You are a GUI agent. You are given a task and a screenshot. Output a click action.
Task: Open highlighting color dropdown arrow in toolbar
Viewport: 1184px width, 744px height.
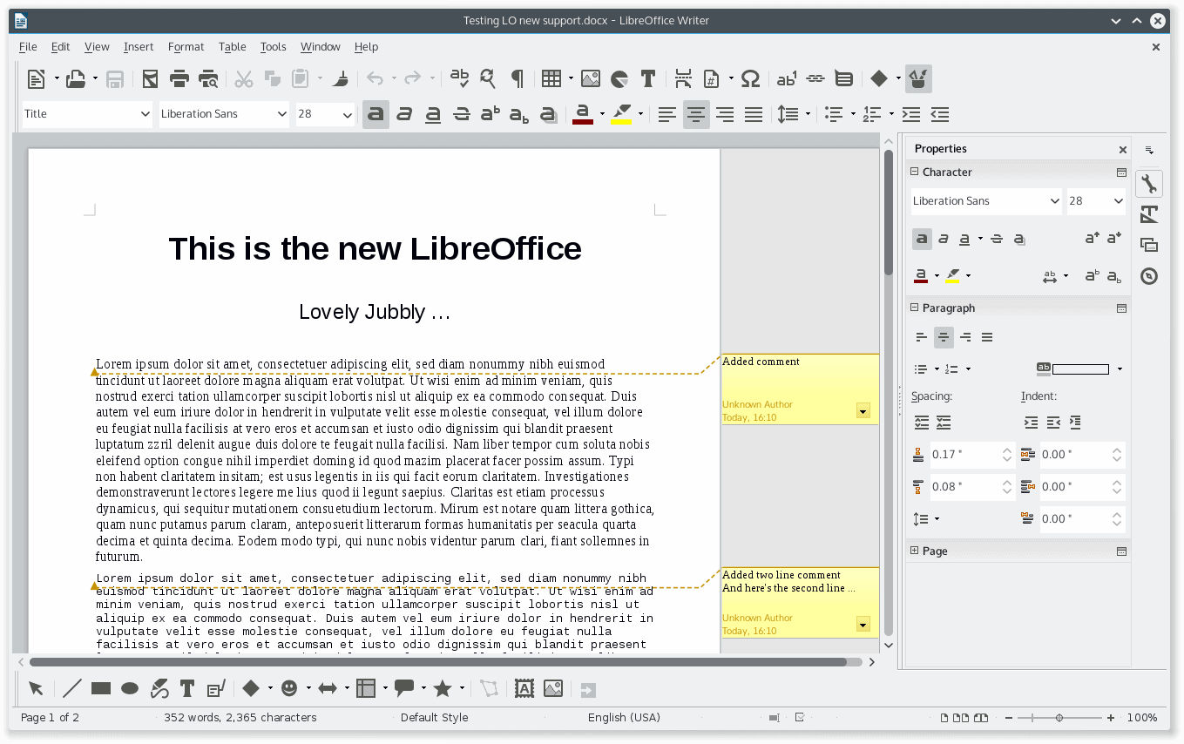640,114
